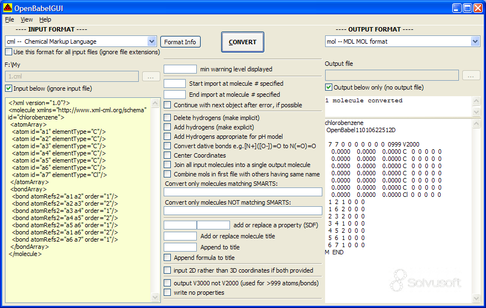The image size is (486, 308).
Task: Click the output file browse '...' button
Action: 471,76
